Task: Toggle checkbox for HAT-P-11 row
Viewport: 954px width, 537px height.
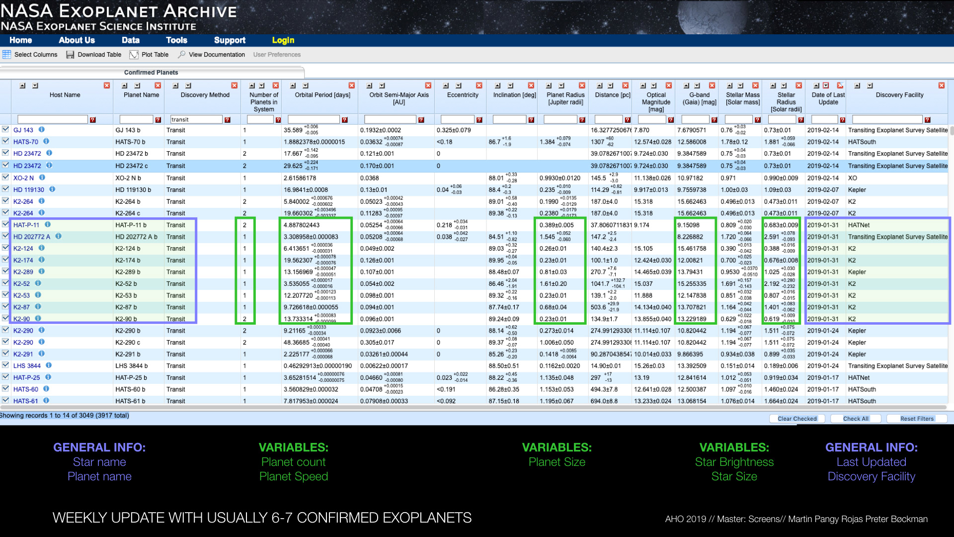Action: pyautogui.click(x=5, y=224)
